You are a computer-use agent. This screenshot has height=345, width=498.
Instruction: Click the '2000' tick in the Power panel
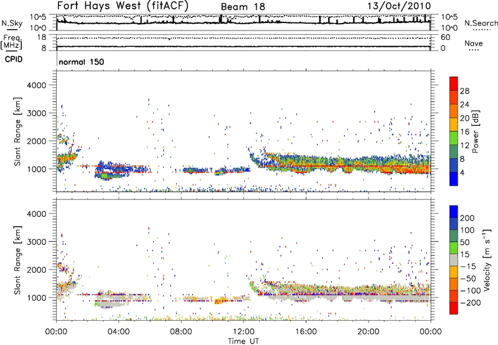[37, 141]
